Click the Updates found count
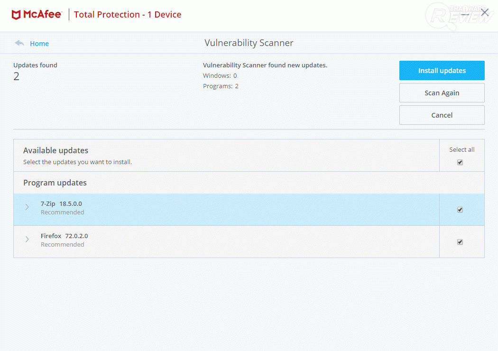This screenshot has height=351, width=498. (17, 76)
